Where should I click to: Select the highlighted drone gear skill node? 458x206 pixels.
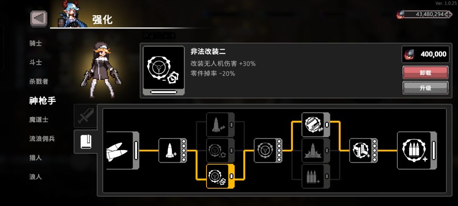(221, 176)
